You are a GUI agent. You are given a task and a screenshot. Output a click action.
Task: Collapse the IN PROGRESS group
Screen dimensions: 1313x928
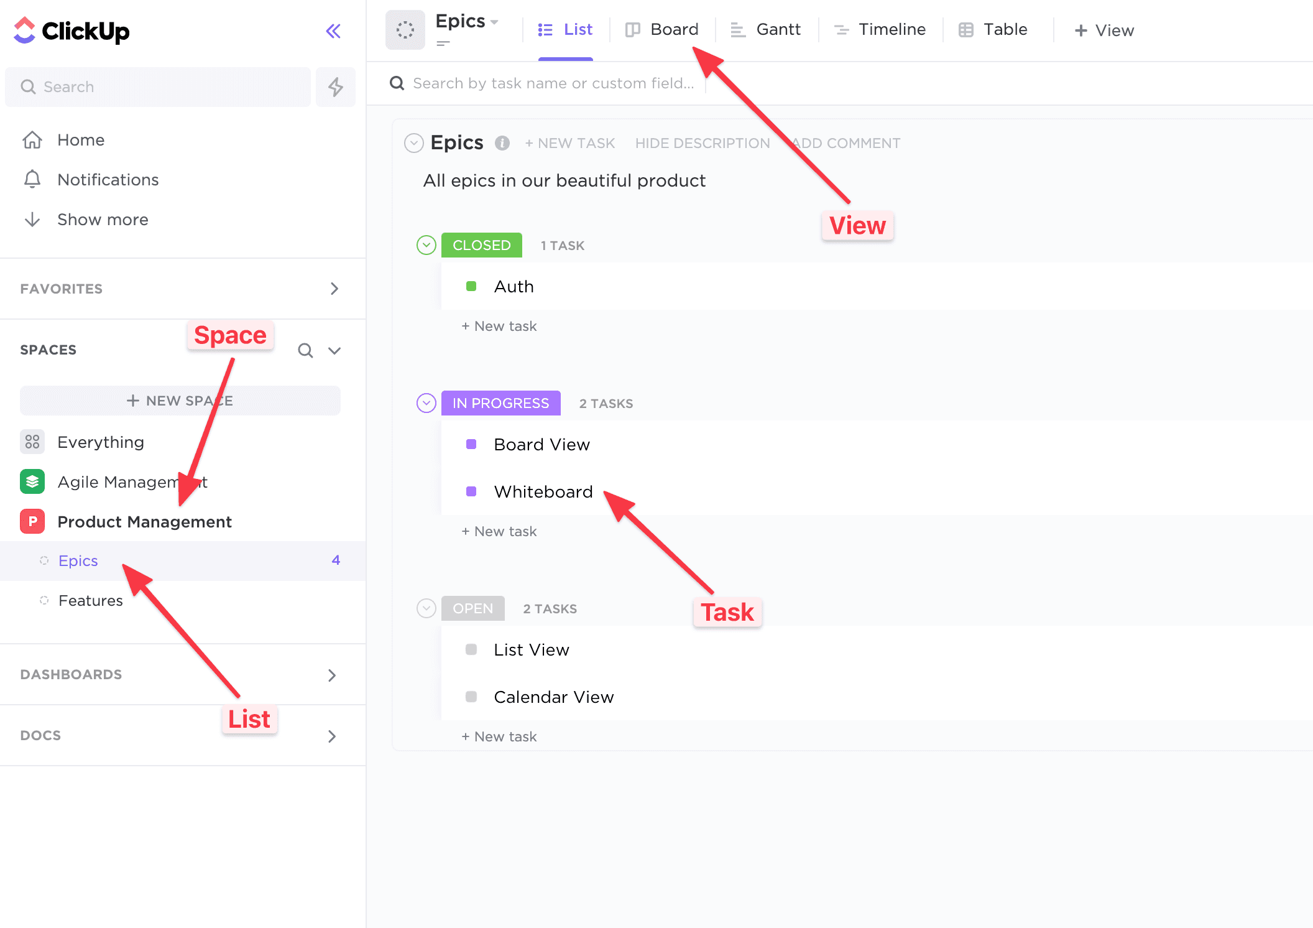click(x=426, y=403)
